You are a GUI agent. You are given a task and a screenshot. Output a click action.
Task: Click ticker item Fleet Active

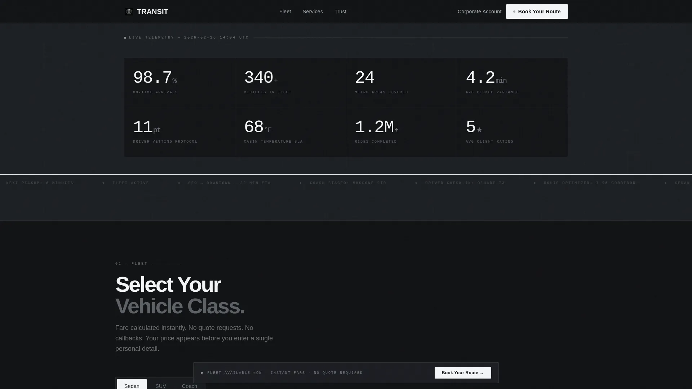131,183
